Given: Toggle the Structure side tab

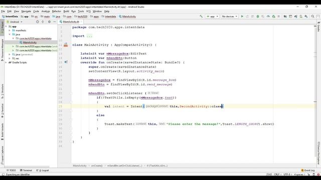Looking at the screenshot, I should click(x=2, y=91).
